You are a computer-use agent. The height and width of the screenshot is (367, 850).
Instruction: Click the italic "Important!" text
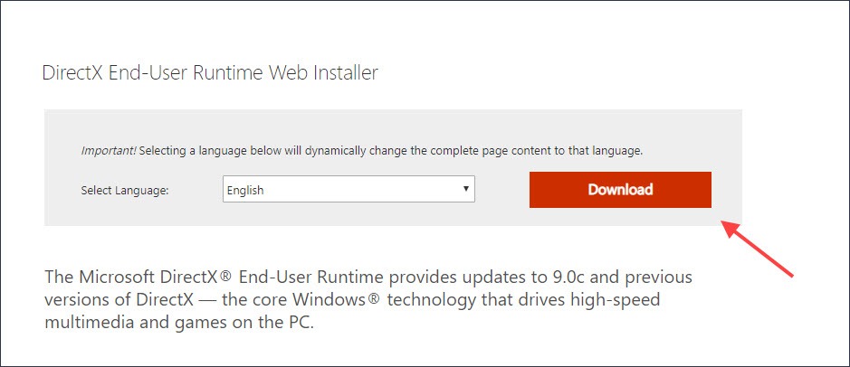[x=109, y=150]
